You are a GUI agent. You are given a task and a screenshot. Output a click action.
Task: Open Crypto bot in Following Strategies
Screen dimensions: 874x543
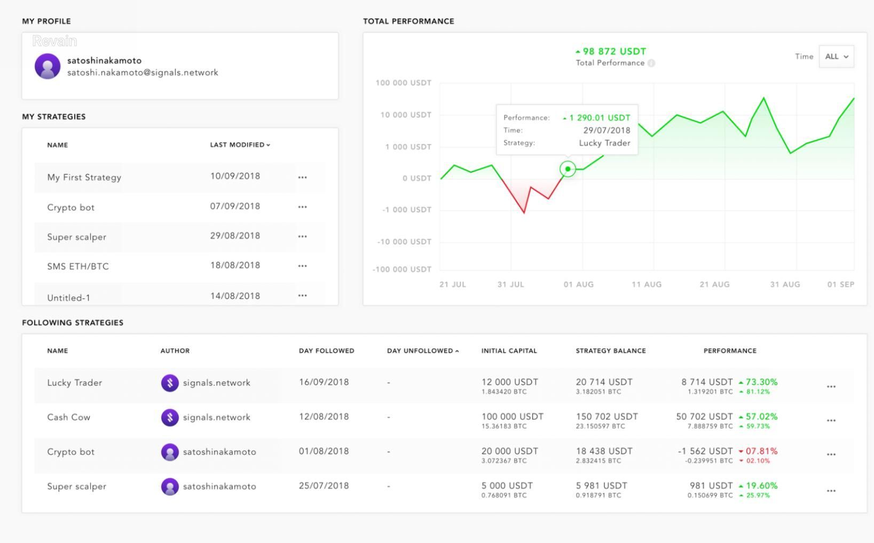pyautogui.click(x=70, y=452)
